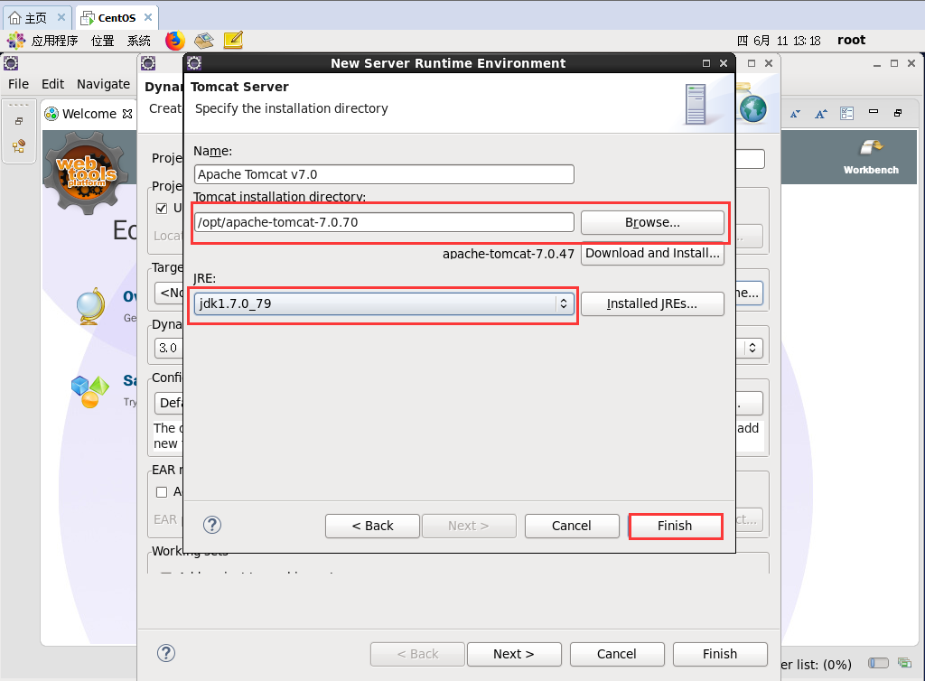Click Download and Install... button
Image resolution: width=925 pixels, height=681 pixels.
pyautogui.click(x=652, y=253)
